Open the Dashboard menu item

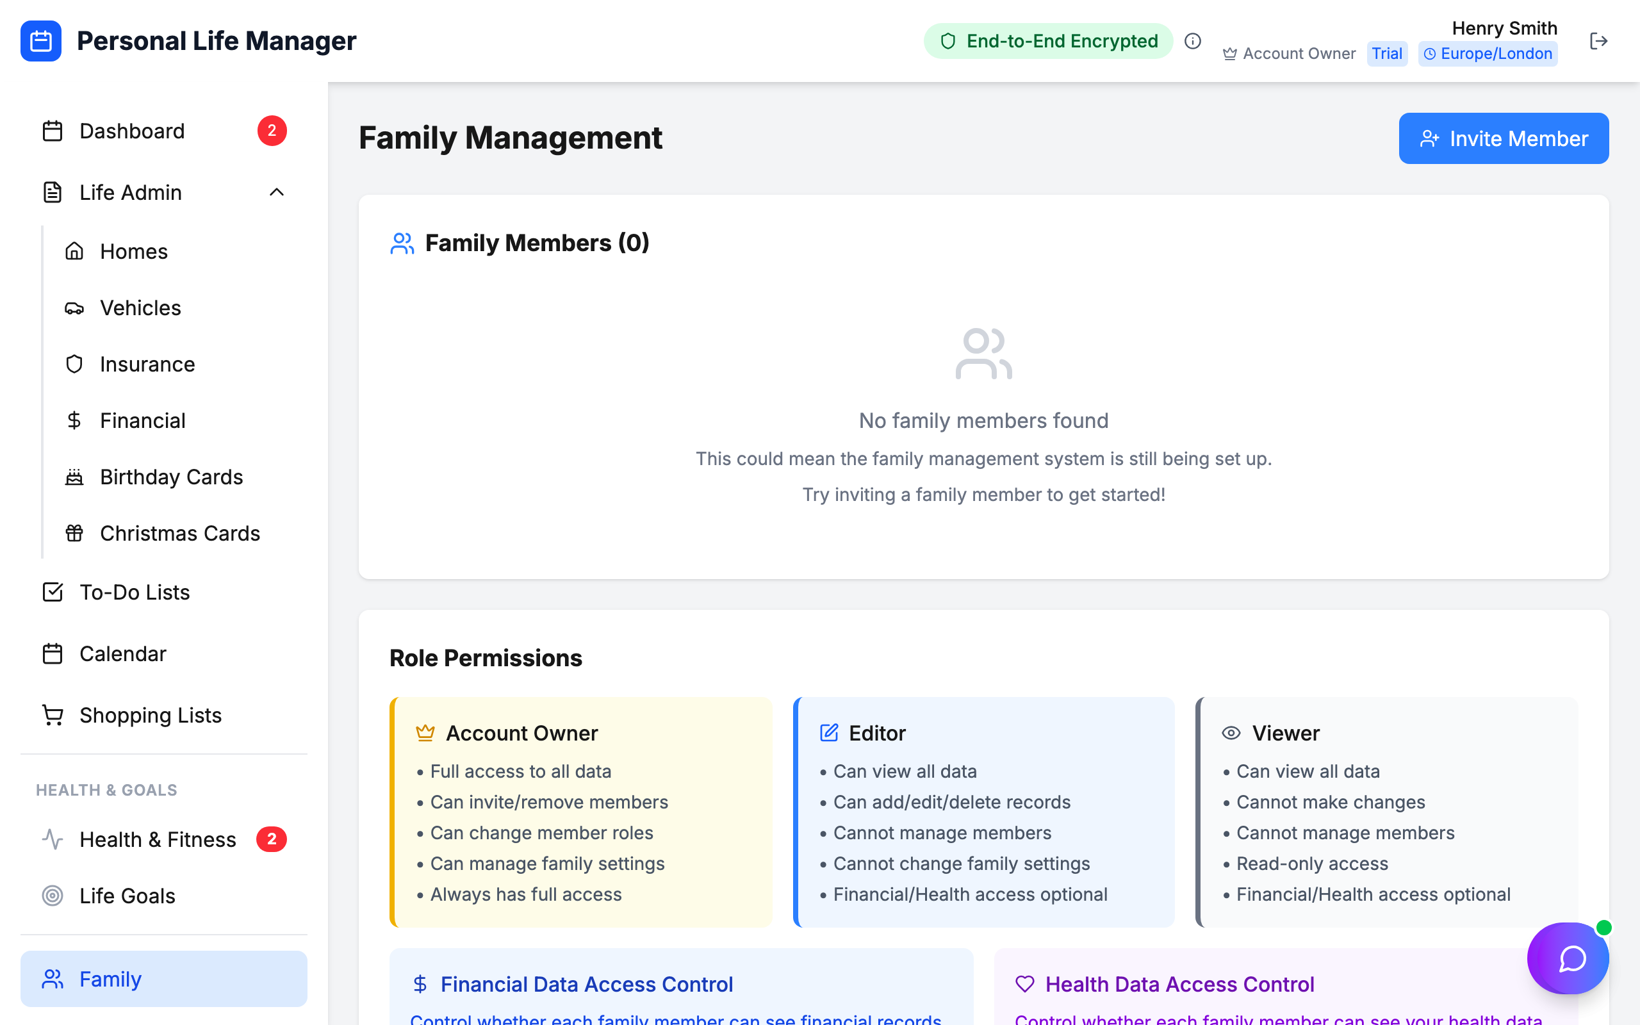tap(132, 131)
